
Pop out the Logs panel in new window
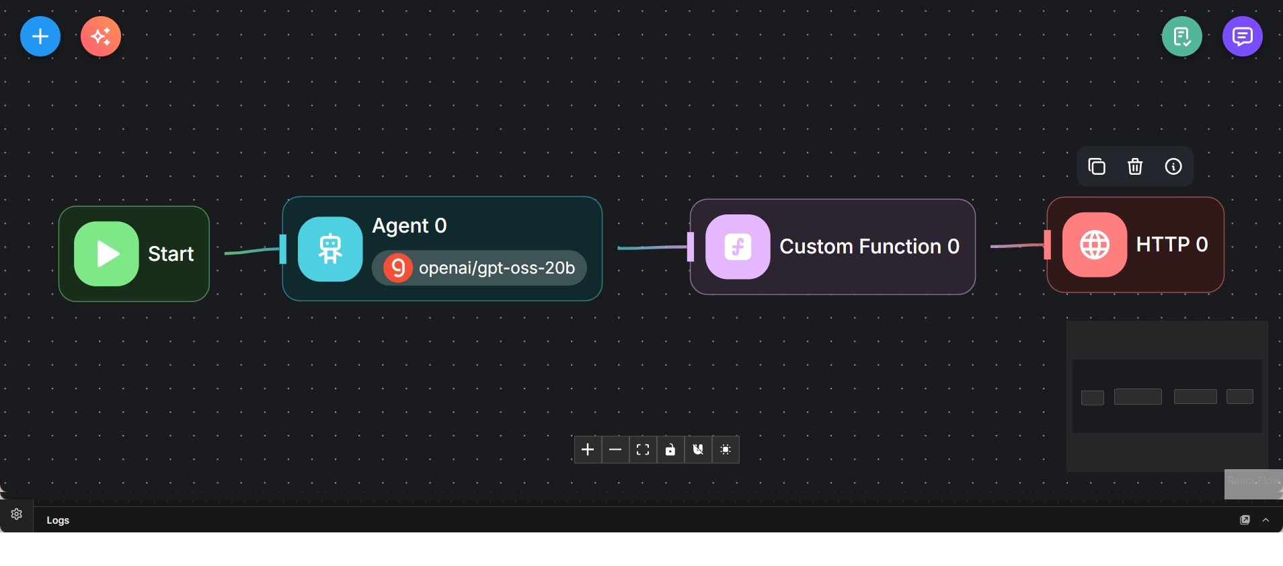[1245, 520]
